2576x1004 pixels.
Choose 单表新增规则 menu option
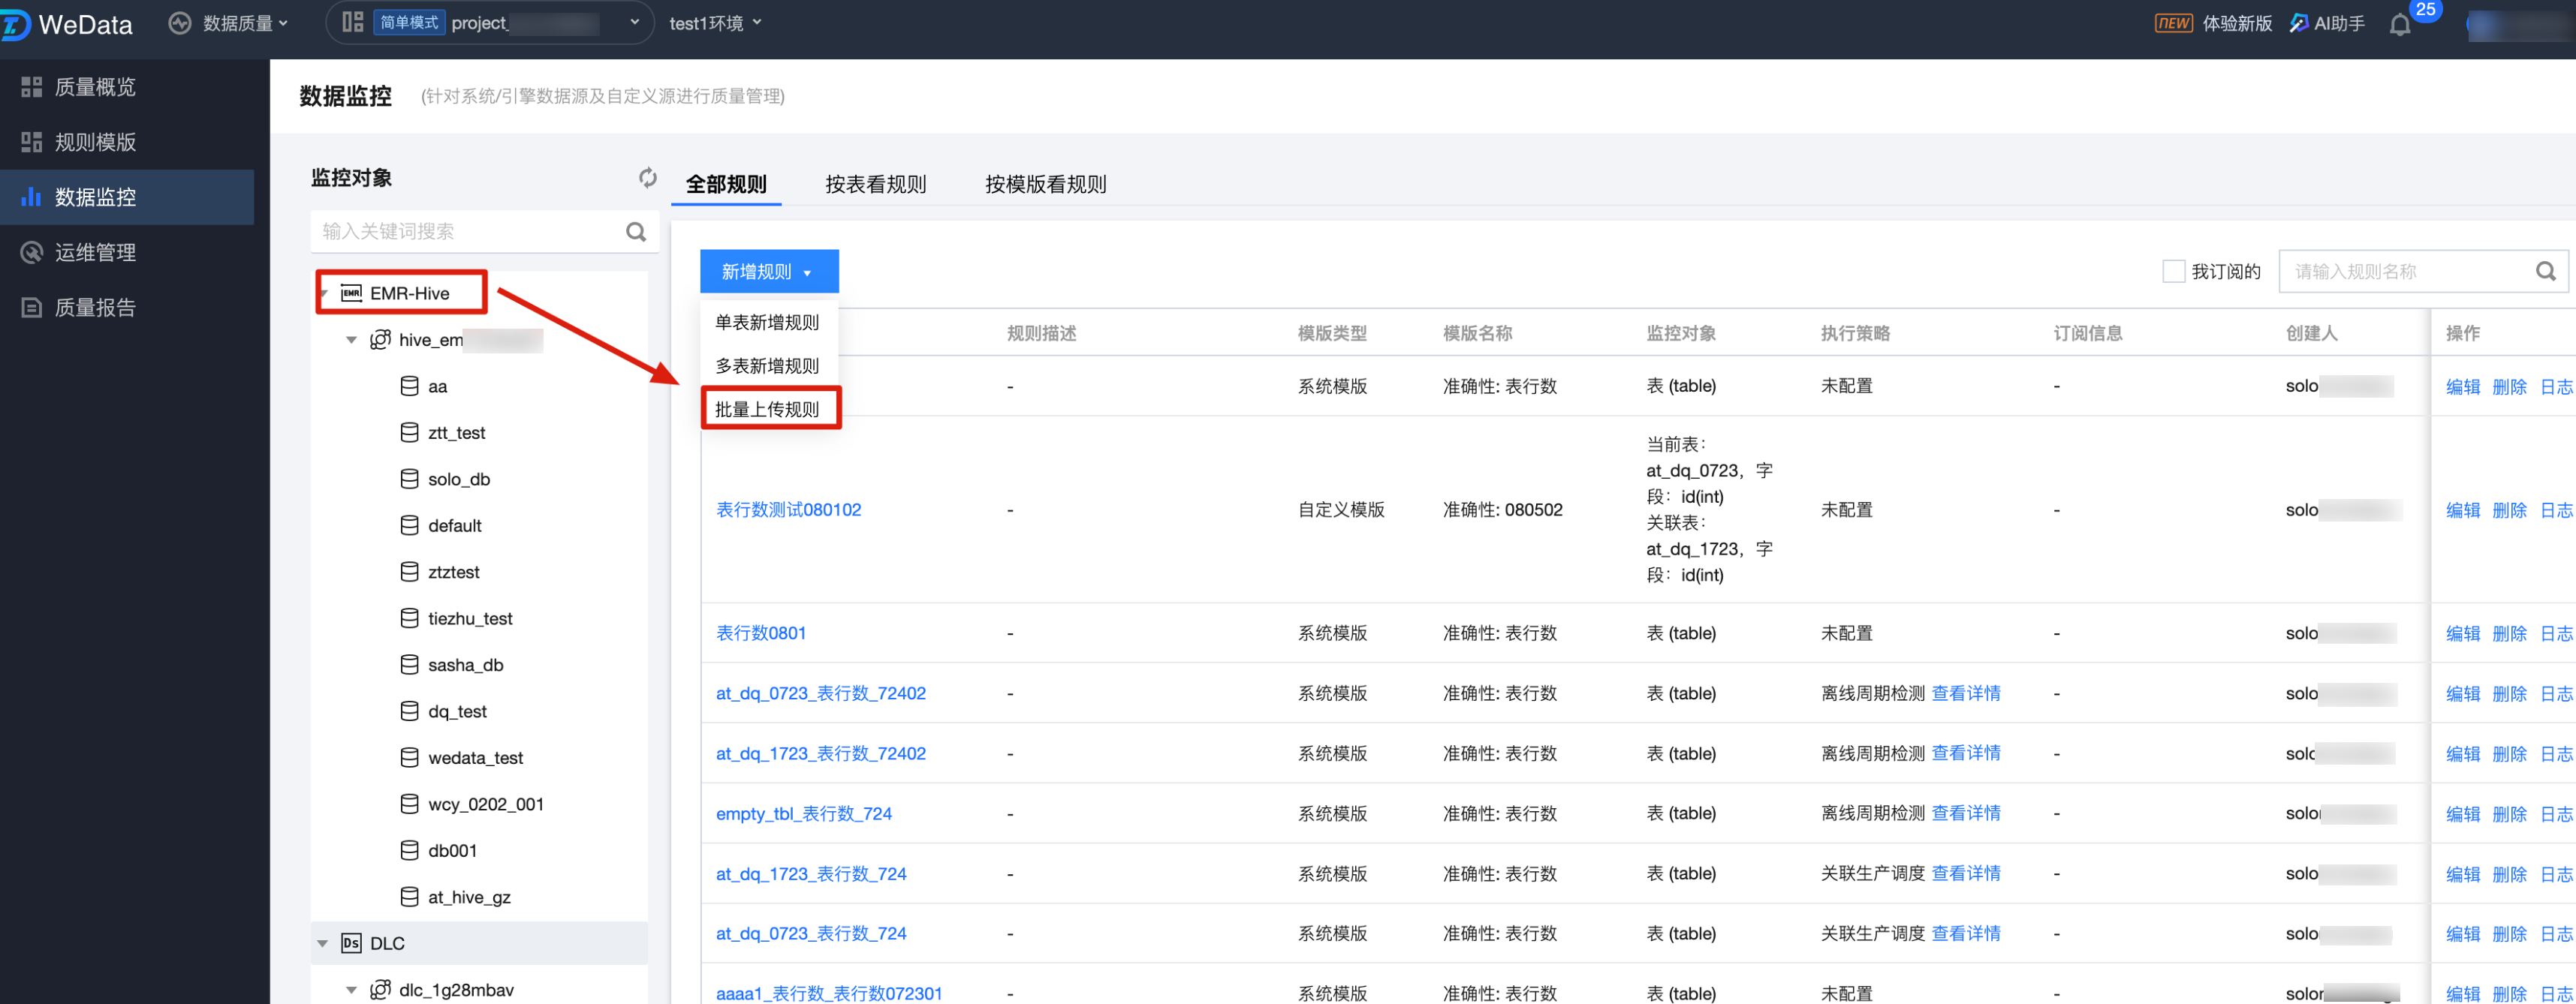767,323
